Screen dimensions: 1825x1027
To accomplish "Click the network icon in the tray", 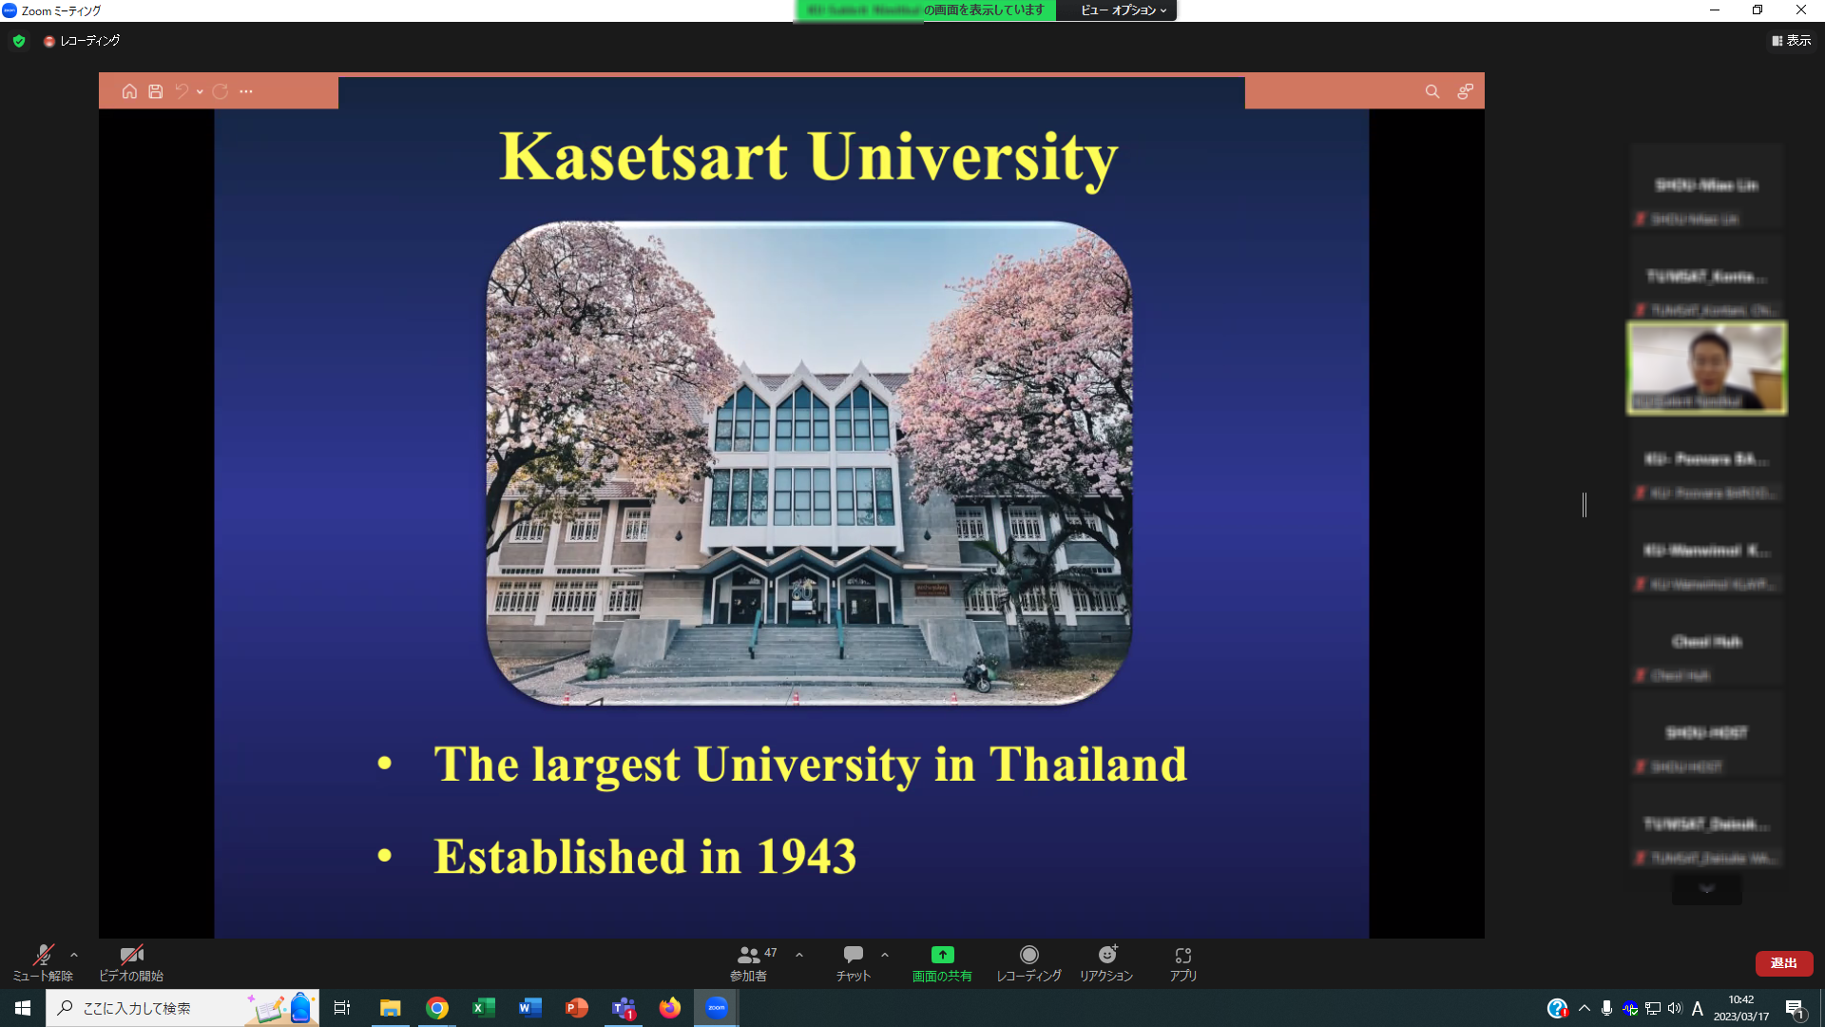I will (x=1653, y=1008).
